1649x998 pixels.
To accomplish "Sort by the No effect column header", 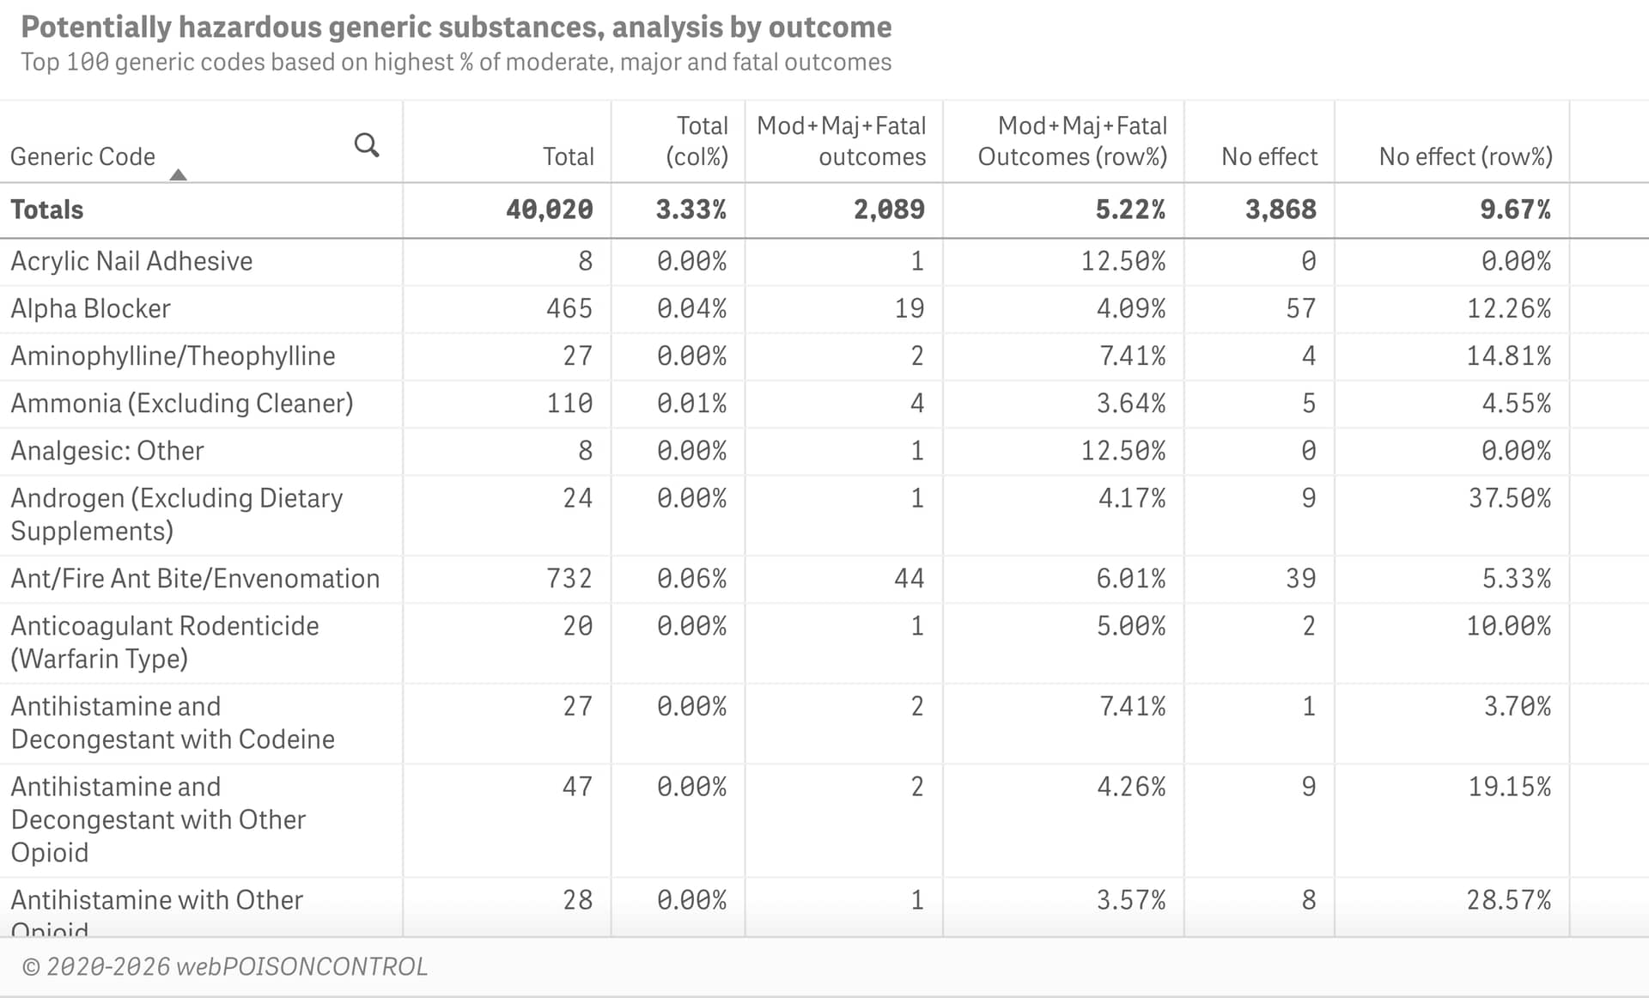I will pos(1270,156).
